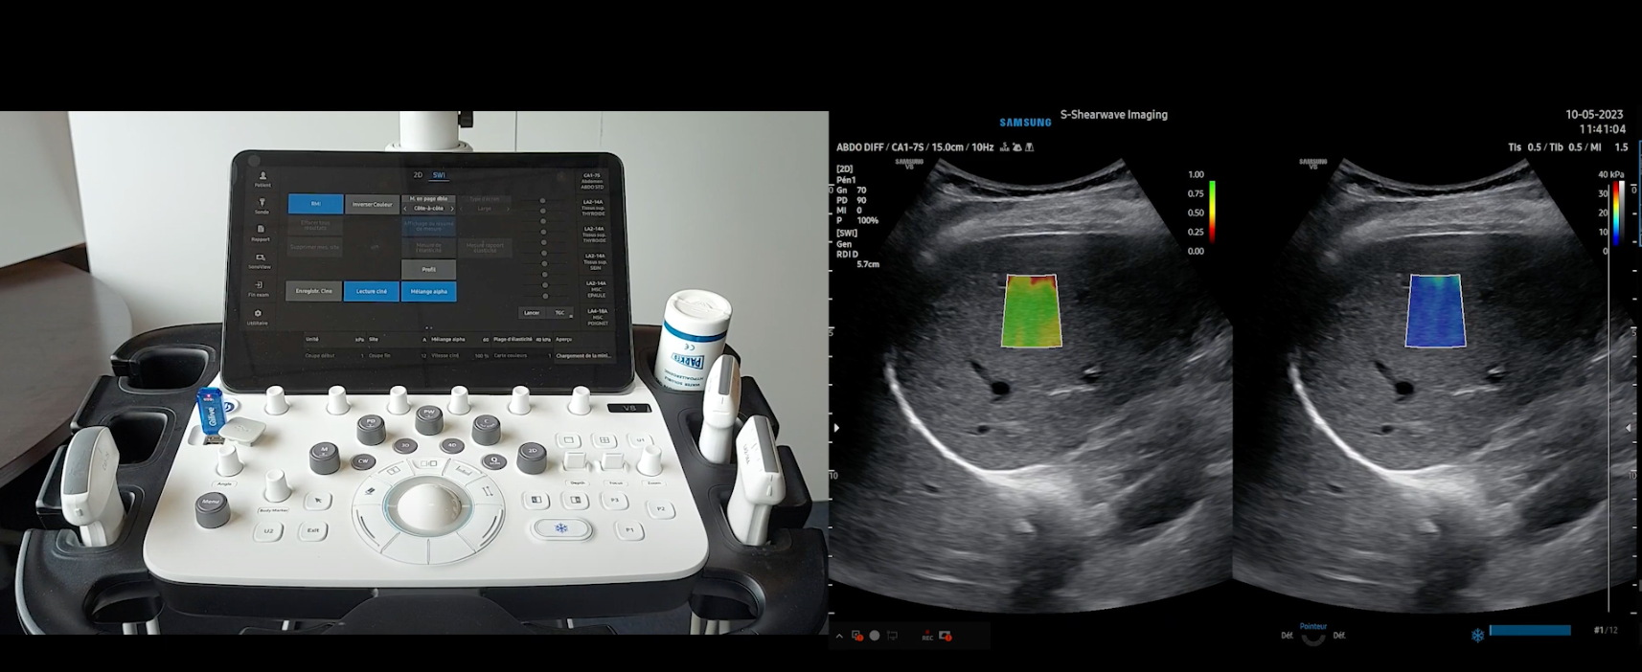Screen dimensions: 1642x672
Task: Select the console single-screen layout key
Action: click(568, 439)
